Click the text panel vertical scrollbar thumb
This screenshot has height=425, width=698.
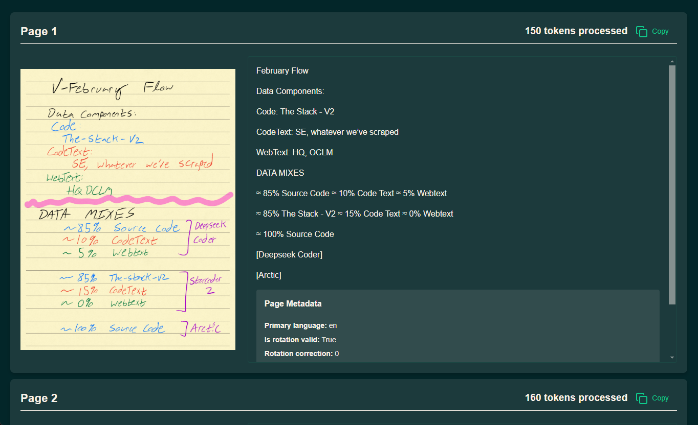click(672, 185)
